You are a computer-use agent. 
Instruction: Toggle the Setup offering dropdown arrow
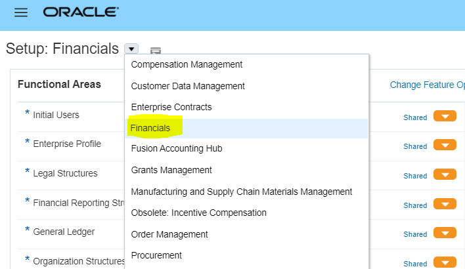pyautogui.click(x=131, y=49)
